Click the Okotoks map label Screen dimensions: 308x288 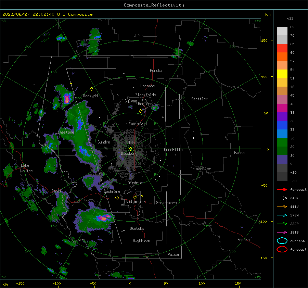pyautogui.click(x=137, y=228)
